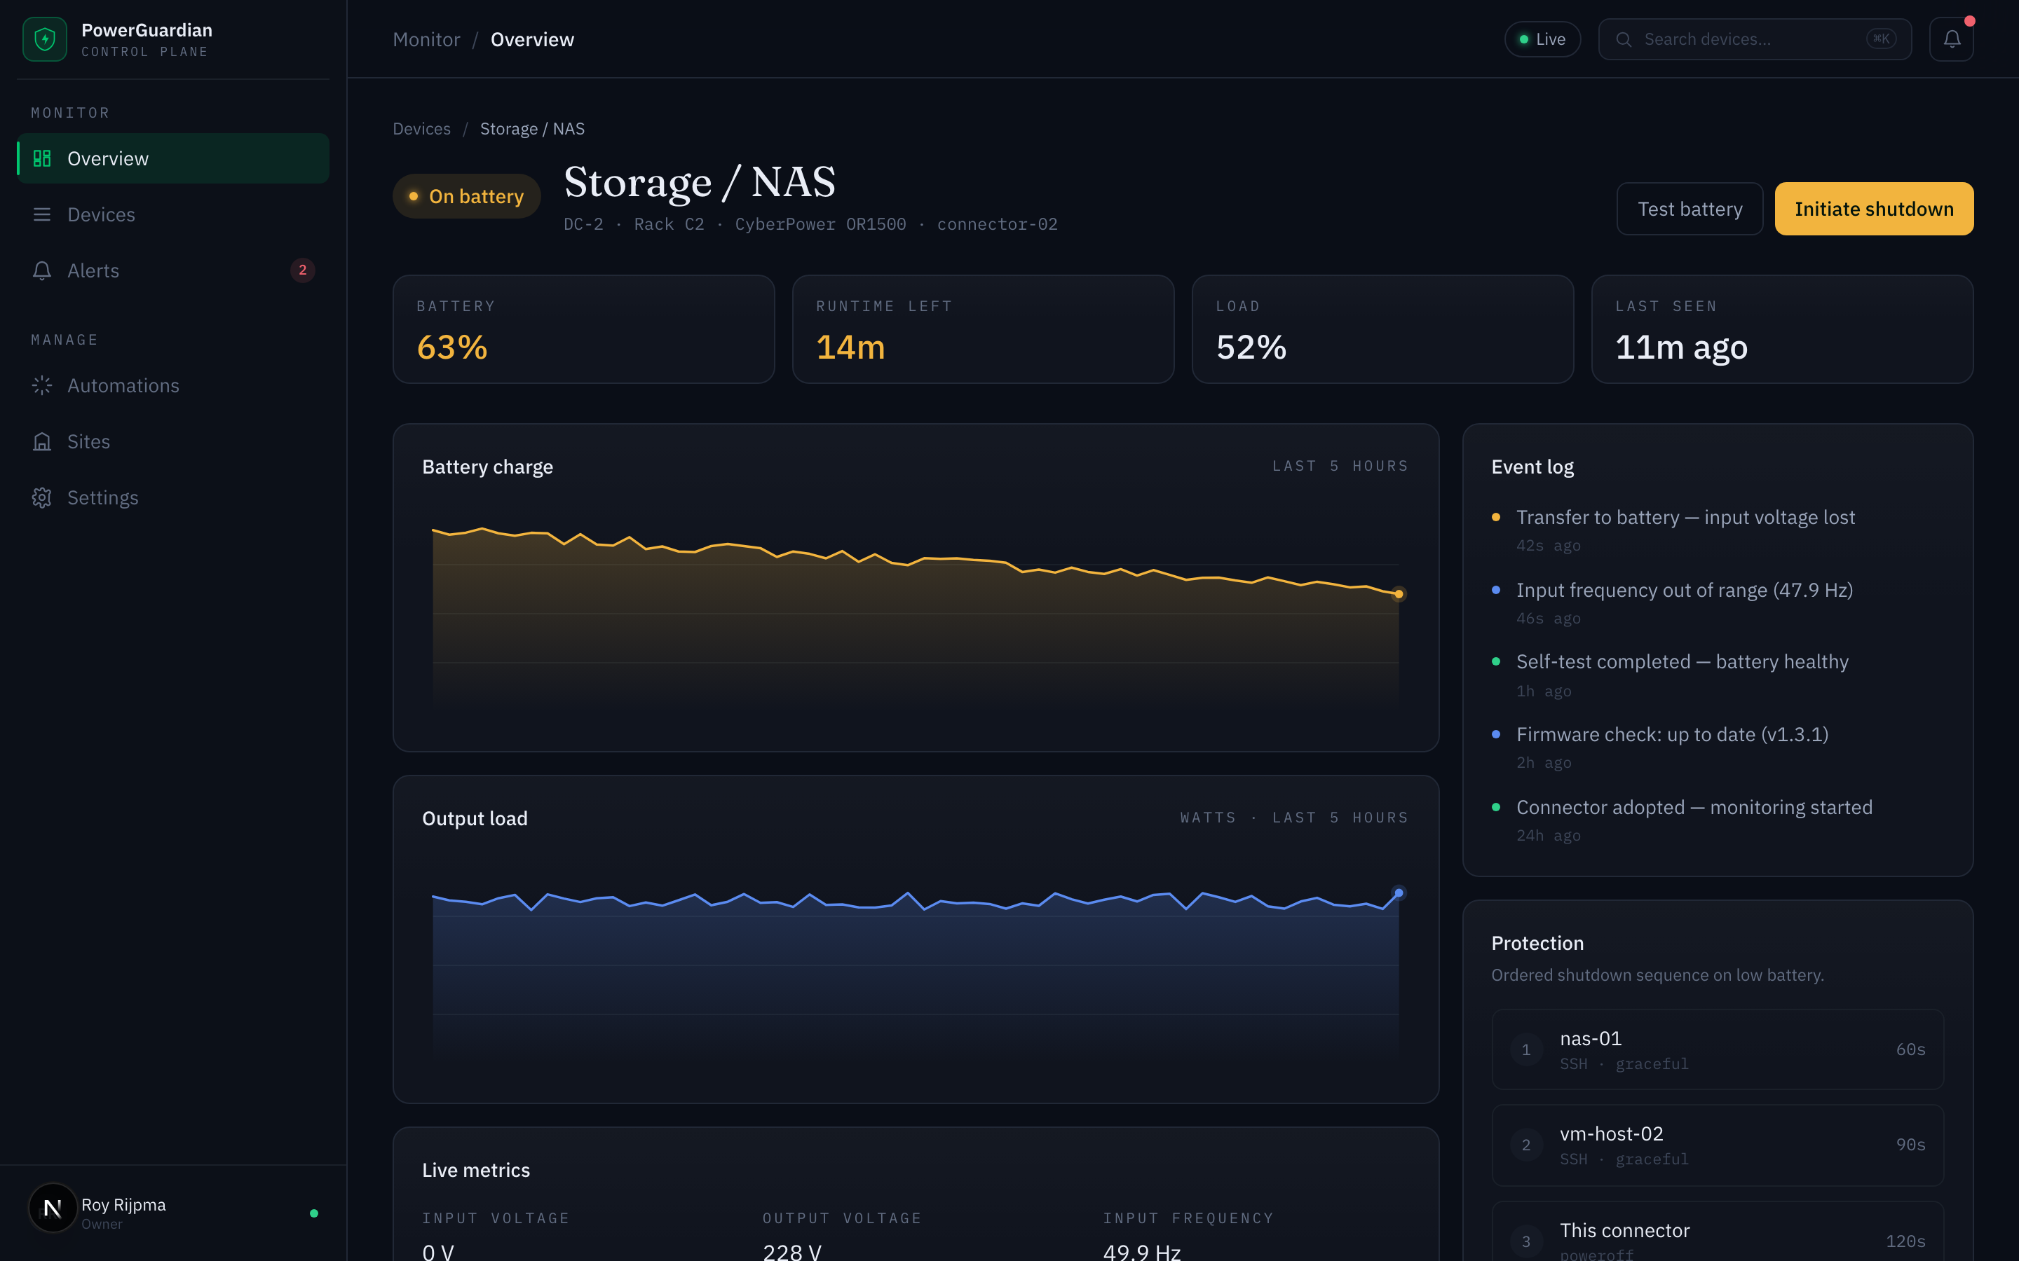Click the Settings gear icon
This screenshot has height=1261, width=2019.
click(x=42, y=497)
